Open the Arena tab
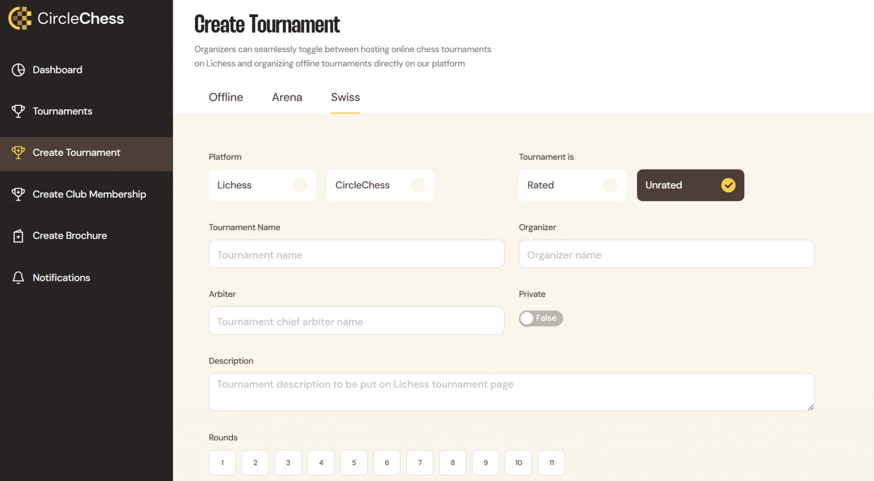This screenshot has height=481, width=874. [x=287, y=97]
